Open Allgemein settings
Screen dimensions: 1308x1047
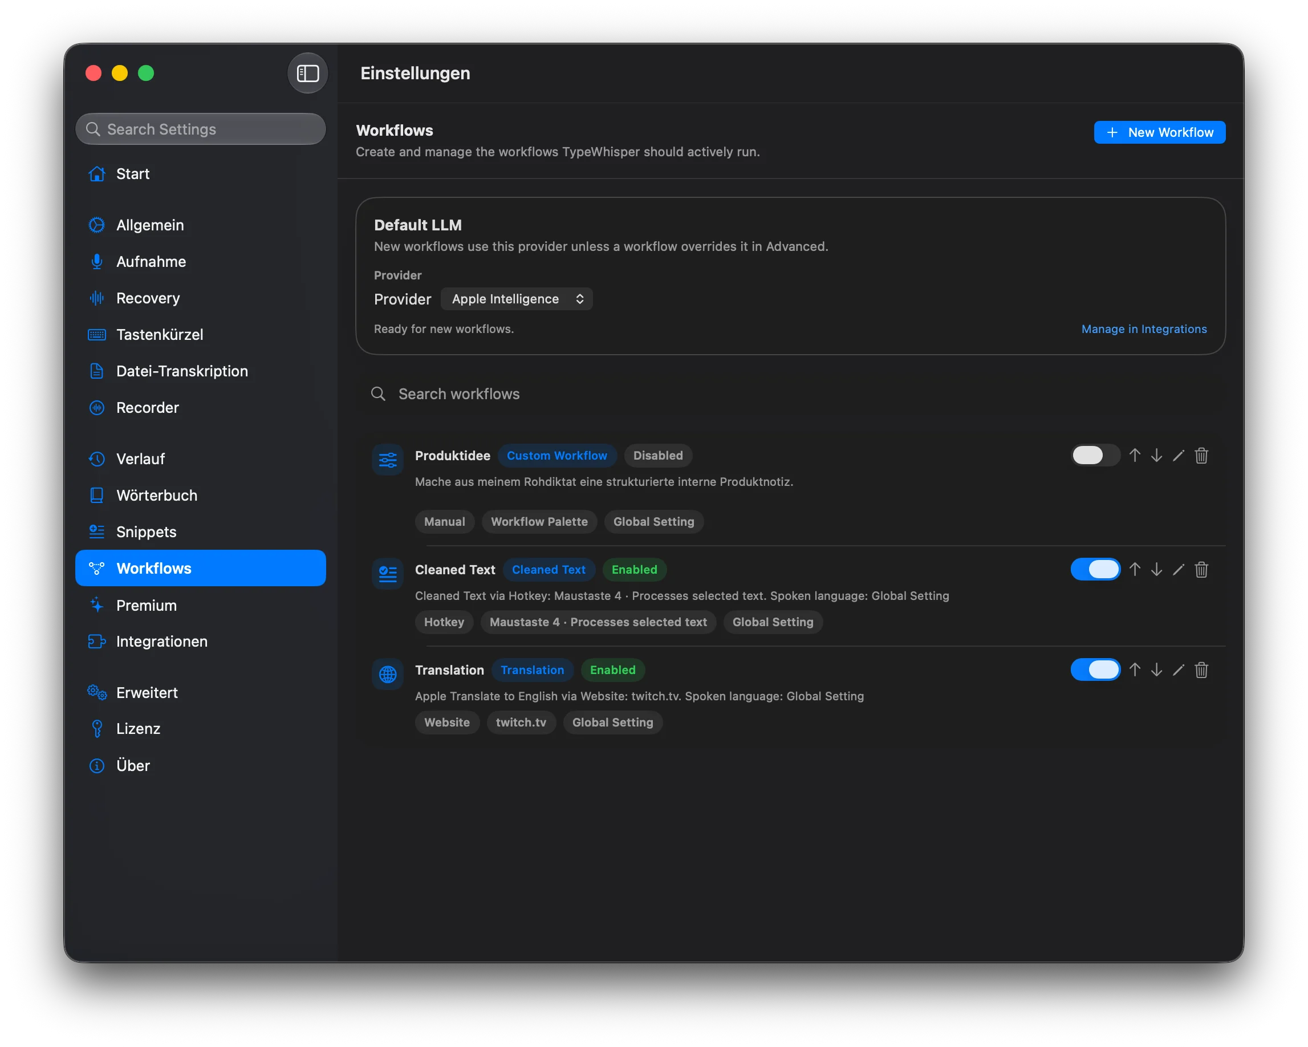click(200, 225)
